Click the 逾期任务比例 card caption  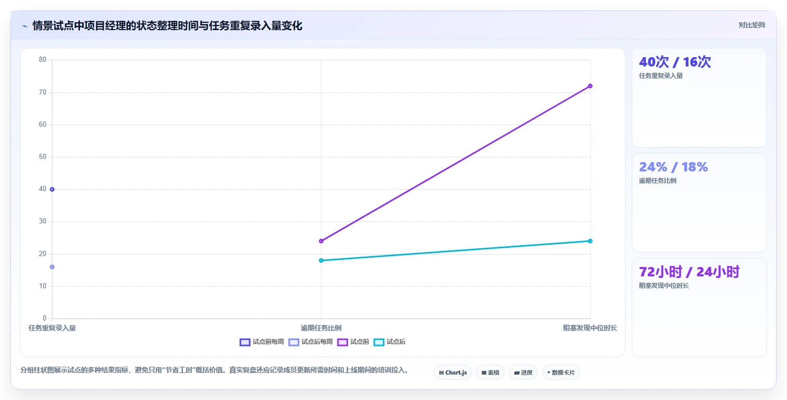coord(657,181)
